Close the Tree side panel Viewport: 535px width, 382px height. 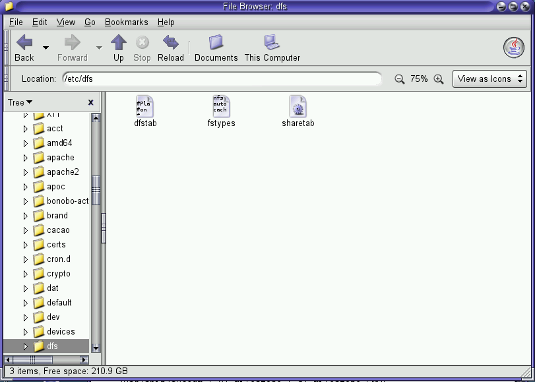point(90,102)
